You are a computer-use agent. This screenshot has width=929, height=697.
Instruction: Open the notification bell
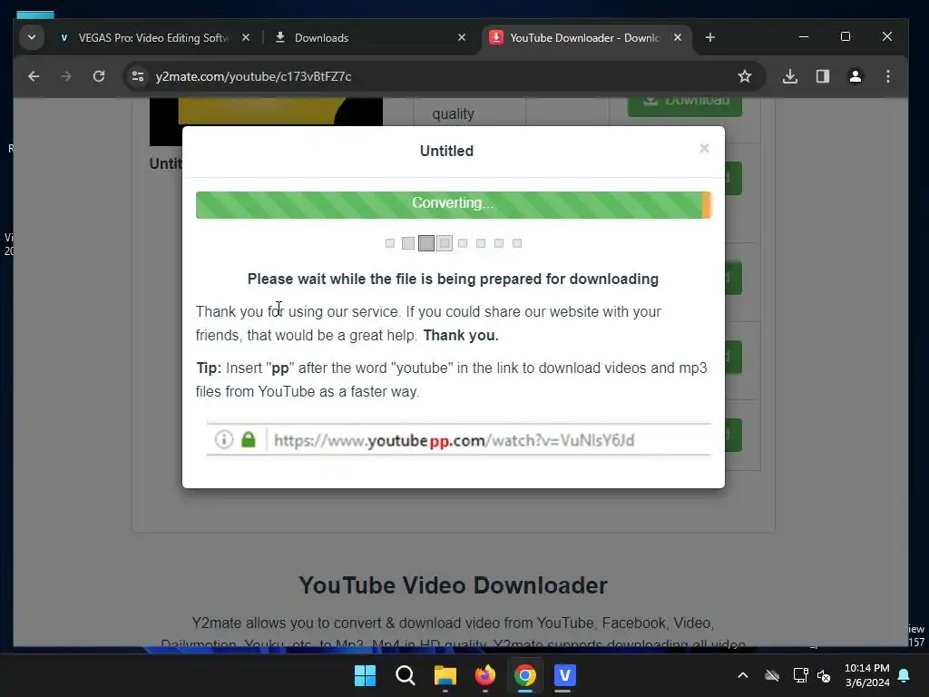pyautogui.click(x=905, y=675)
